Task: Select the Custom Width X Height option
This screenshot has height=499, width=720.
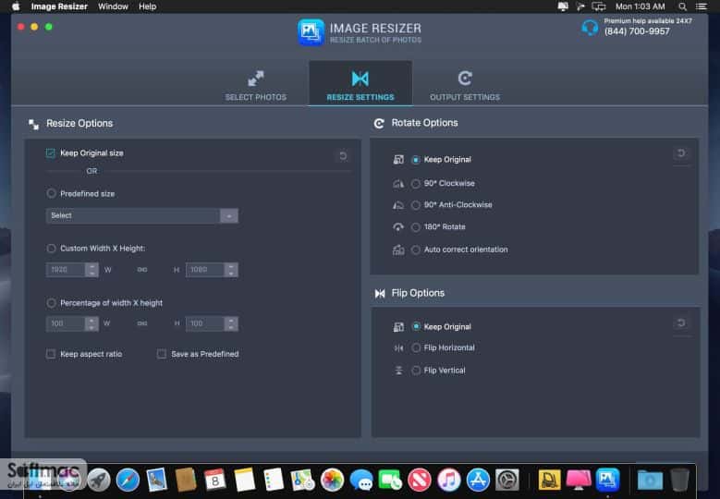Action: tap(51, 249)
